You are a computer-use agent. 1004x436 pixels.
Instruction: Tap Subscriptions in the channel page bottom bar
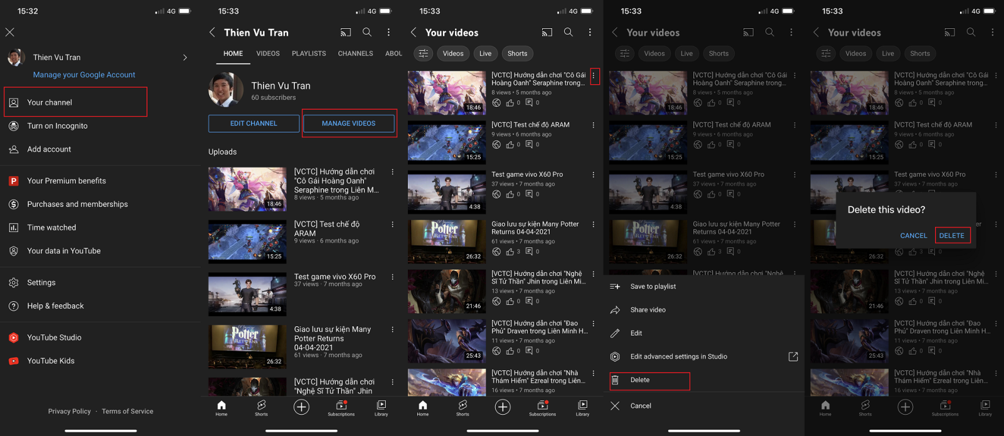point(341,408)
